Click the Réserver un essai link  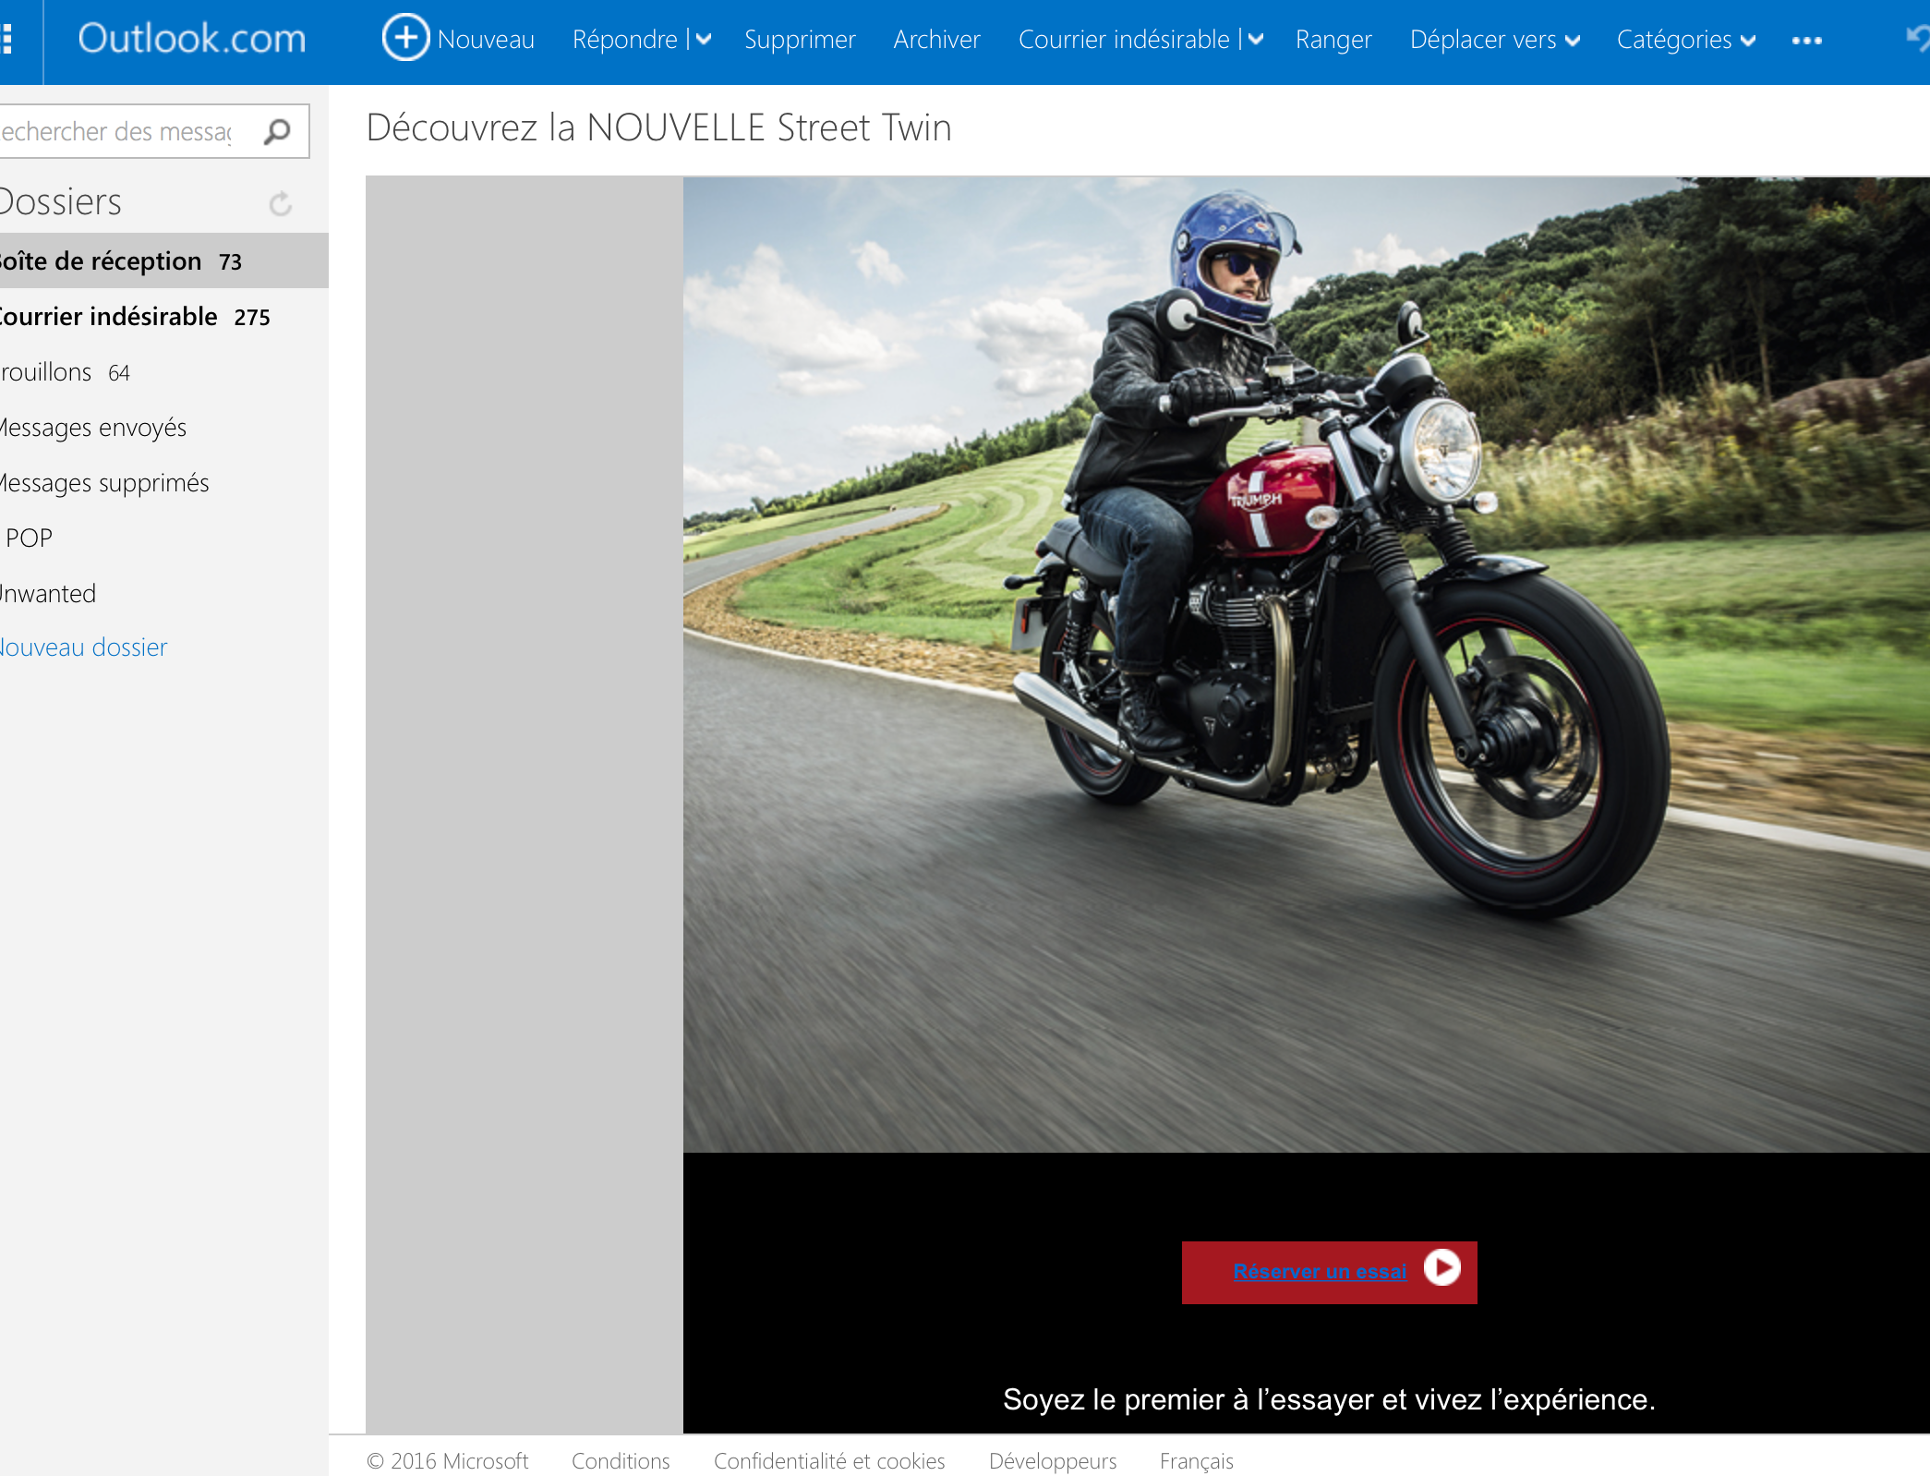point(1320,1271)
